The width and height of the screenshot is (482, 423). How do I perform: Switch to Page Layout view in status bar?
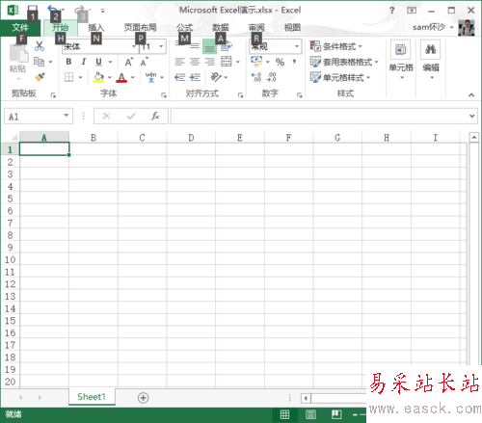(310, 414)
